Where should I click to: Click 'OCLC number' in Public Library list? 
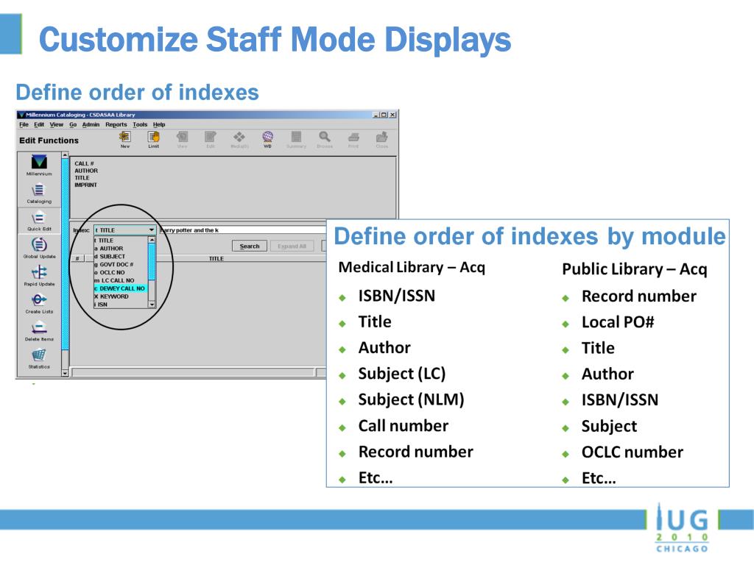pos(633,452)
